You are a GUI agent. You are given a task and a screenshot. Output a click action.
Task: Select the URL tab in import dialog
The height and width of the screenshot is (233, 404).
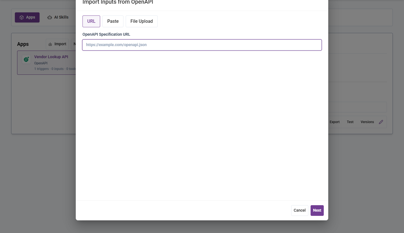91,21
